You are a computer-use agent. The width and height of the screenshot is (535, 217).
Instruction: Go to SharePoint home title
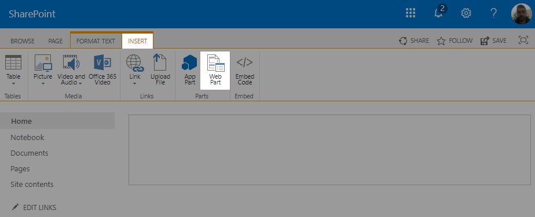click(32, 14)
